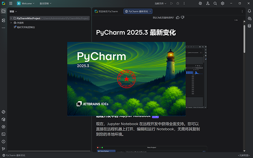This screenshot has height=158, width=253.
Task: Expand the 外部库 tree node
Action: click(x=10, y=22)
